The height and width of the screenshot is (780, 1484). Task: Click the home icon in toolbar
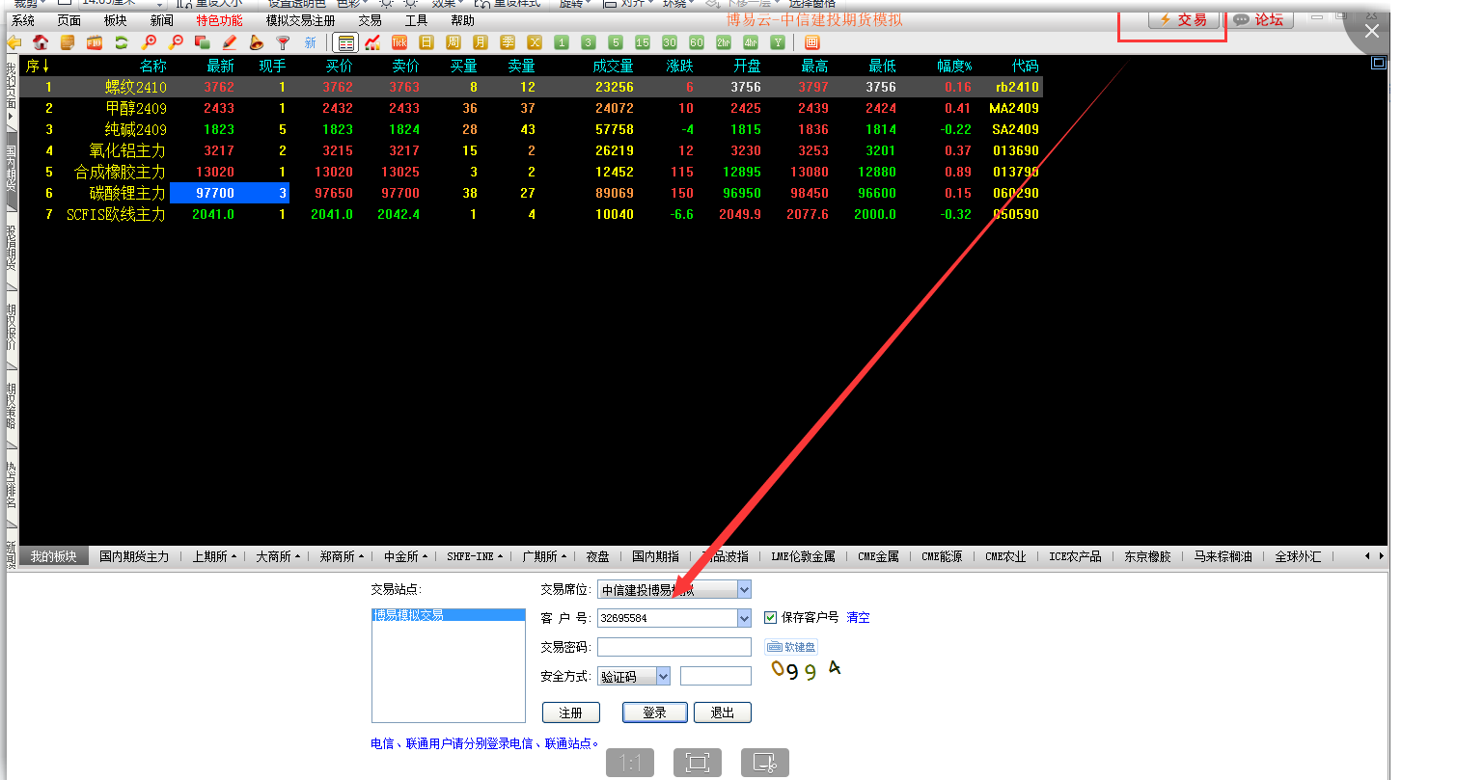41,42
